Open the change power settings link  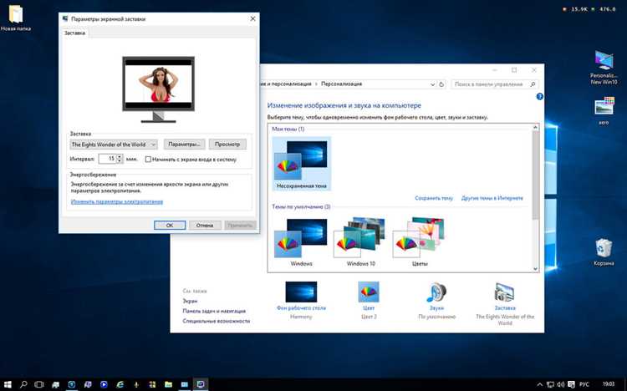click(x=117, y=201)
